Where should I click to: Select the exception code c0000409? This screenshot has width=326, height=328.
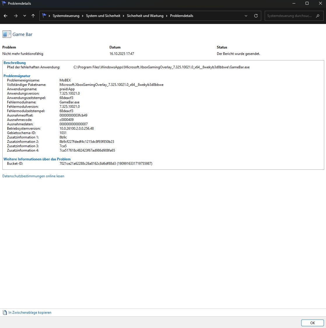pyautogui.click(x=67, y=120)
